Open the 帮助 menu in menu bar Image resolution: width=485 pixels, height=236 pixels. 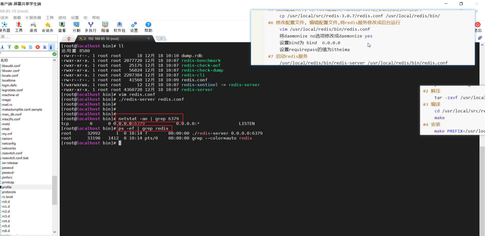(96, 18)
